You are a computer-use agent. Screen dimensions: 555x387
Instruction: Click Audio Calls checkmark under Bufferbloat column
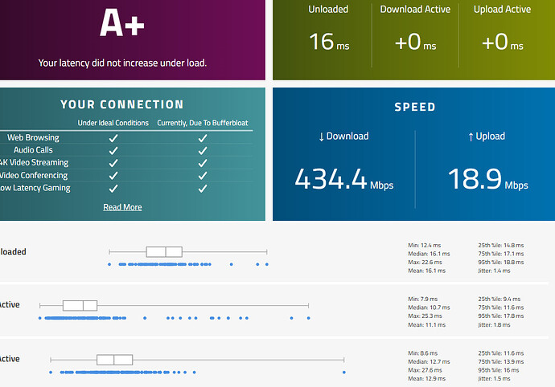[203, 151]
